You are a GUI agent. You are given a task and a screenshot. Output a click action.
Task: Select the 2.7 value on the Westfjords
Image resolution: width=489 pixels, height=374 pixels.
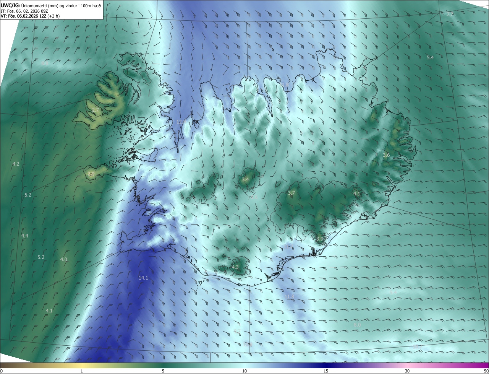point(96,110)
